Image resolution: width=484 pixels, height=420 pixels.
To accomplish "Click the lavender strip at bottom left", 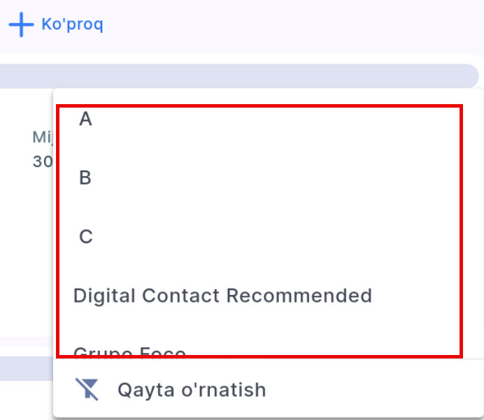I will coord(26,369).
